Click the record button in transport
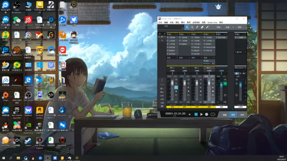 (x=207, y=114)
